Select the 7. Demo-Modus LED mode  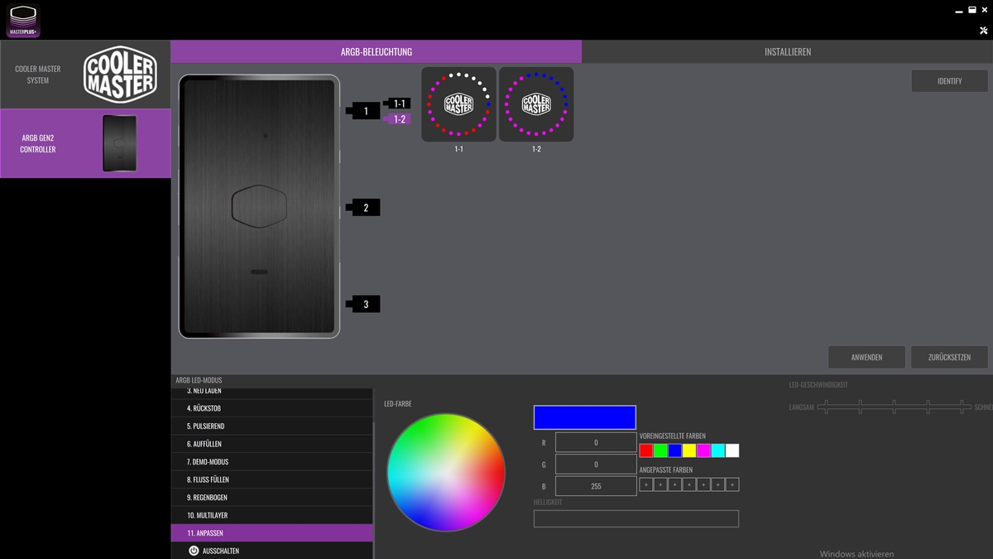click(271, 461)
